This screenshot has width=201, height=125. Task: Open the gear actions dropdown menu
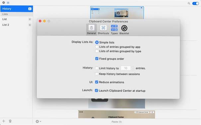click(x=38, y=121)
